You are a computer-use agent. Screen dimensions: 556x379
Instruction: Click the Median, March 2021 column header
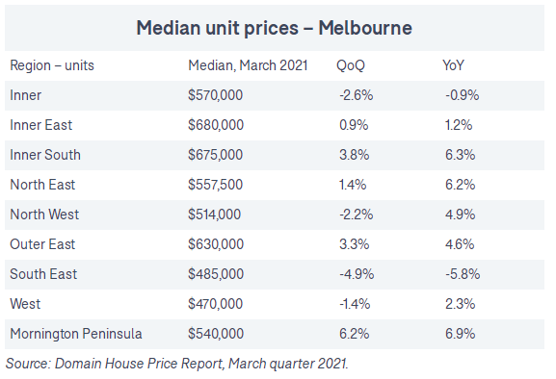248,65
